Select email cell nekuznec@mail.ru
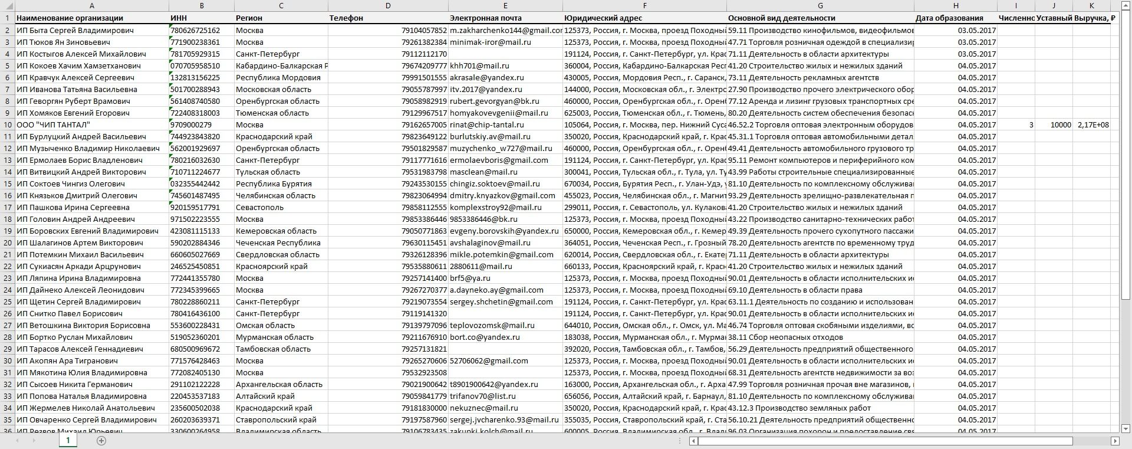This screenshot has width=1132, height=449. (x=505, y=408)
